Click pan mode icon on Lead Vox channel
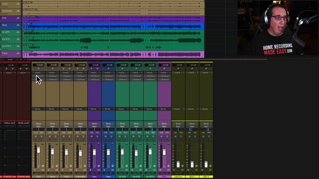This screenshot has height=179, width=319. click(x=181, y=133)
